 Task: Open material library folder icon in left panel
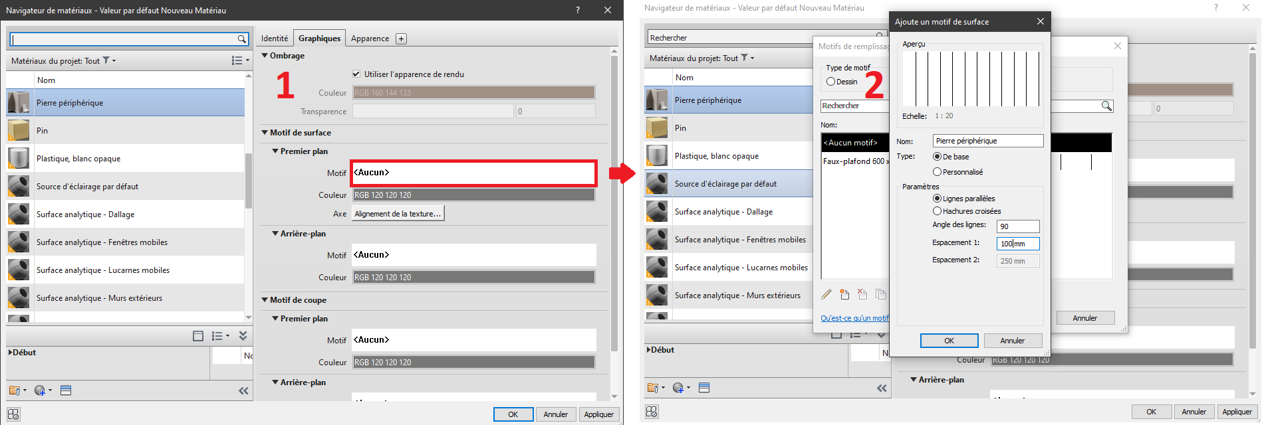(15, 390)
